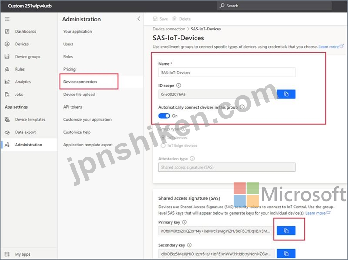Viewport: 348px width, 260px height.
Task: Select Device file upload in Administration
Action: pos(79,95)
